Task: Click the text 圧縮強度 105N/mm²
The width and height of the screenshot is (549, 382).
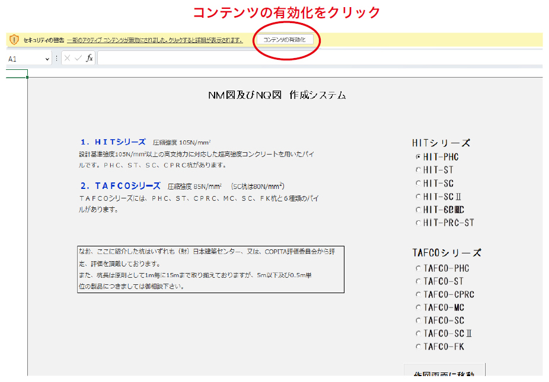Action: coord(182,142)
